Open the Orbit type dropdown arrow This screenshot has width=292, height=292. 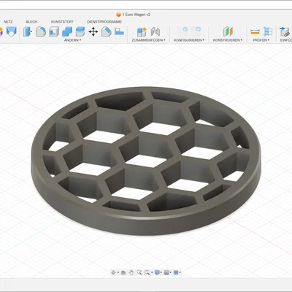pyautogui.click(x=118, y=272)
